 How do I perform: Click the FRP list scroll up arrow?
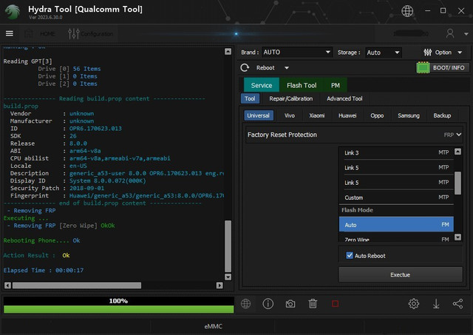457,152
